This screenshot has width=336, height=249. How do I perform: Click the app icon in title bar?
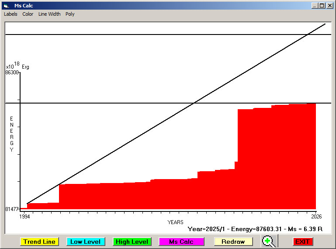pyautogui.click(x=6, y=6)
